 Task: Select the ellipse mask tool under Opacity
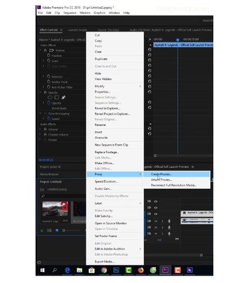(x=50, y=97)
